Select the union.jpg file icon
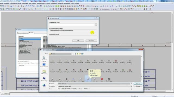Image resolution: width=174 pixels, height=97 pixels. 74,80
